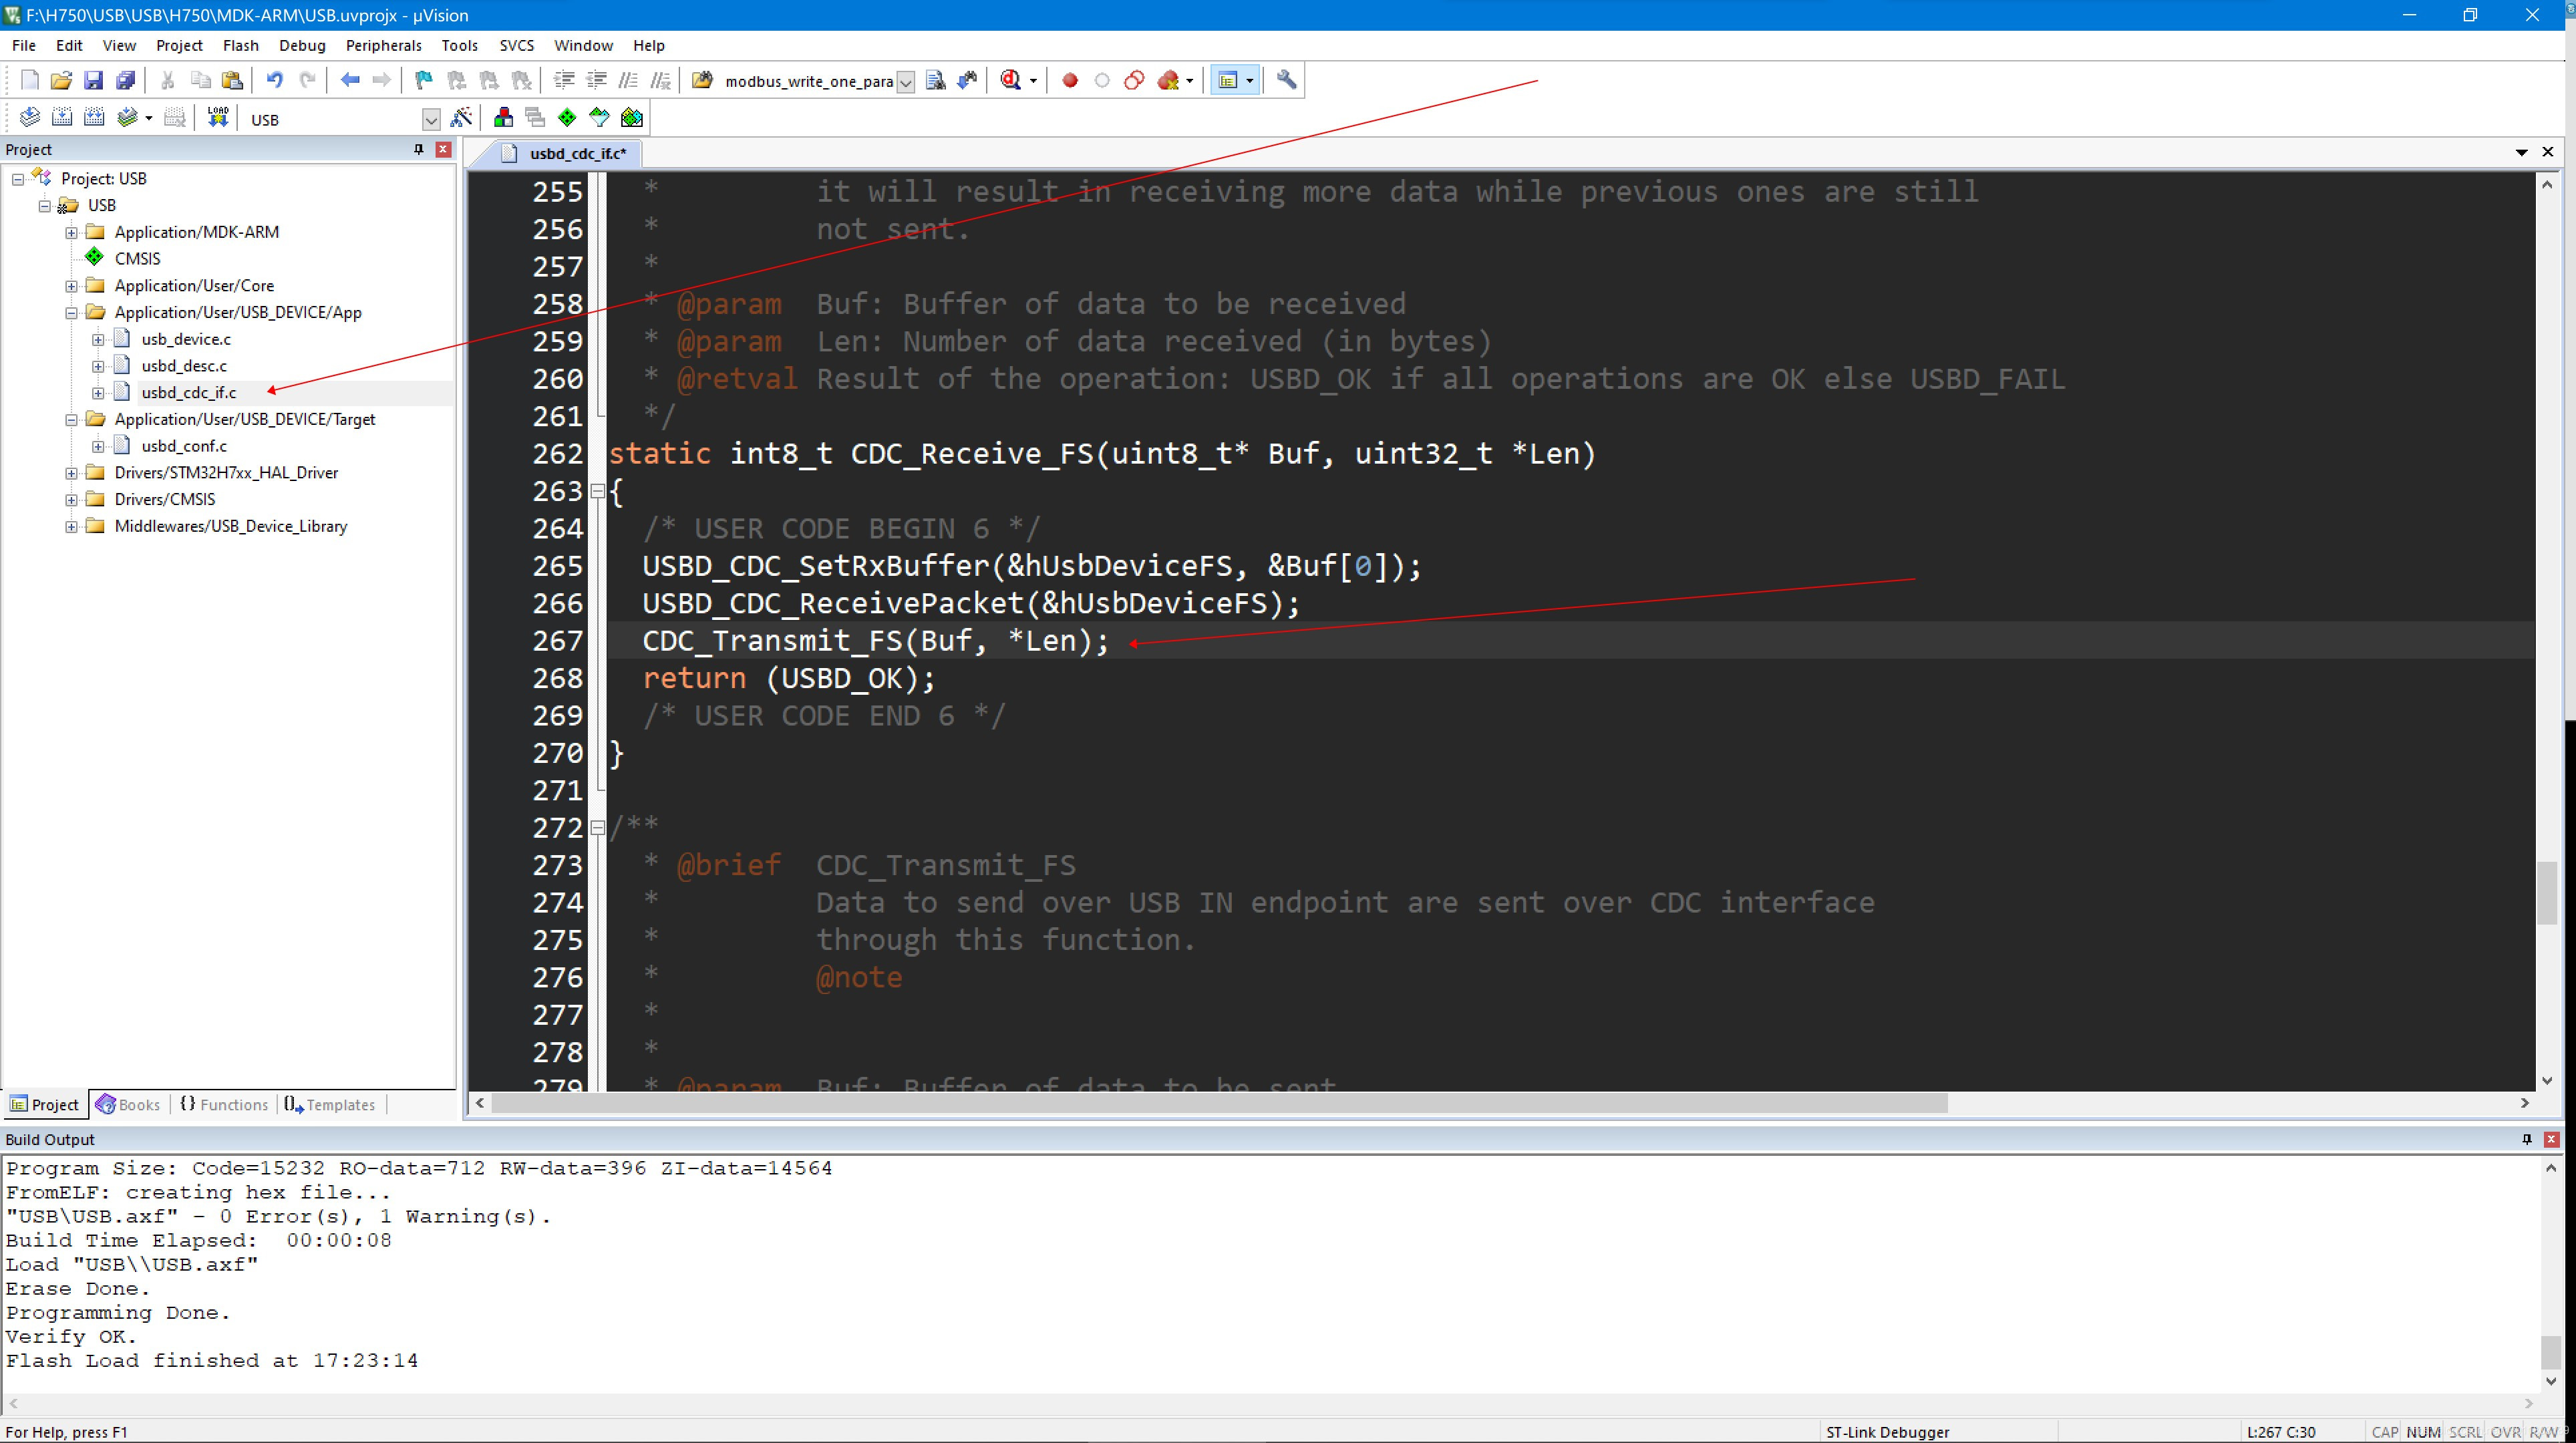Image resolution: width=2576 pixels, height=1443 pixels.
Task: Click the L:267 C:30 status bar indicator
Action: (2281, 1432)
